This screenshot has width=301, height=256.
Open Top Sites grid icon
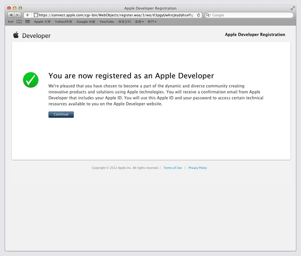tap(27, 22)
